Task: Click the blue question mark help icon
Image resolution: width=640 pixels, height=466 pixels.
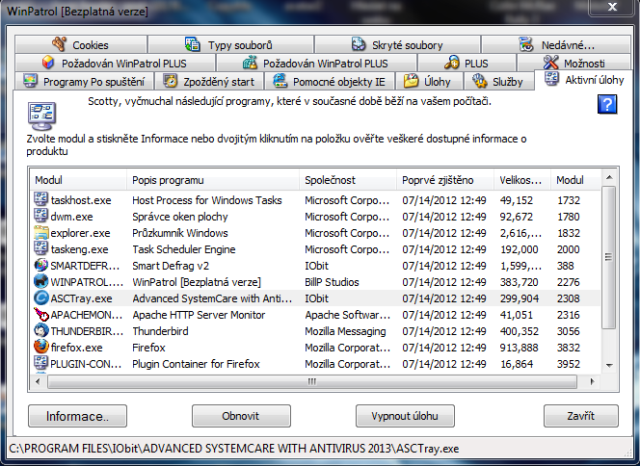Action: coord(607,104)
